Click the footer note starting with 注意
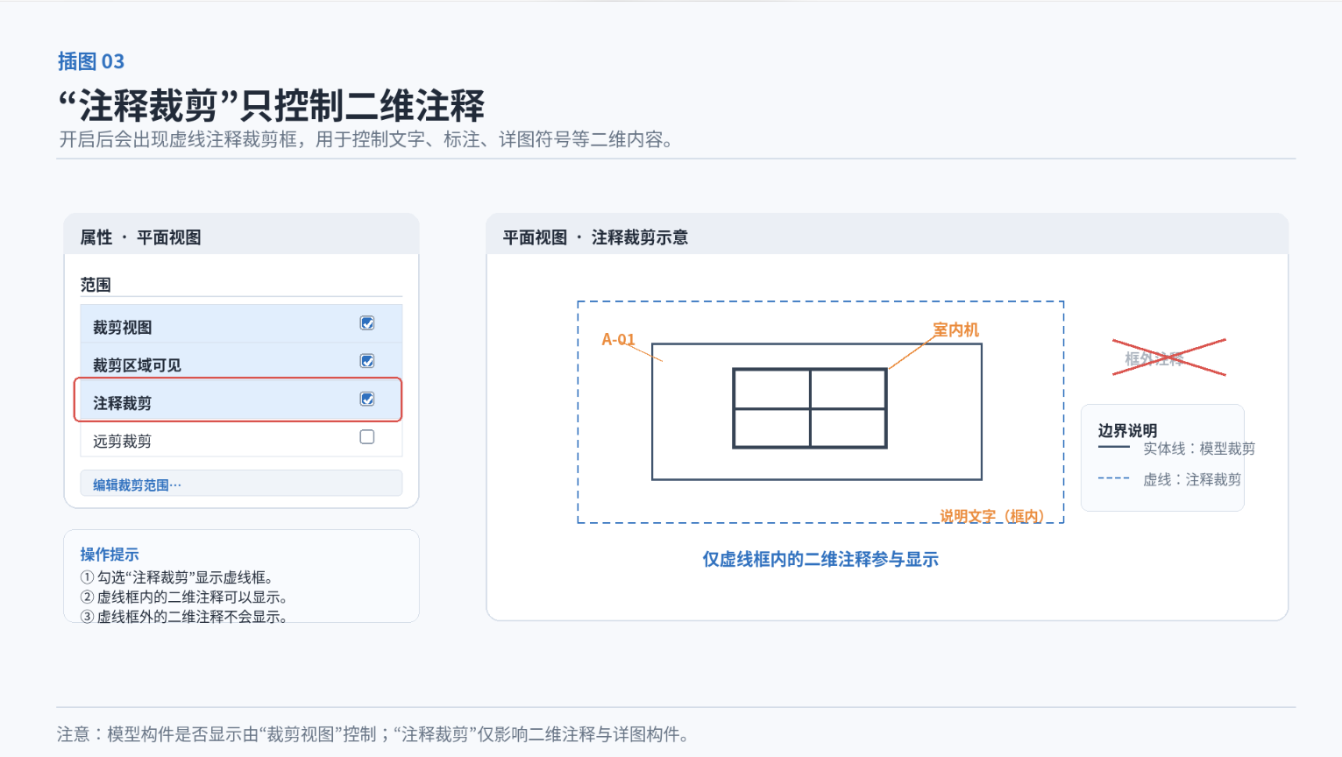1342x757 pixels. (x=373, y=734)
